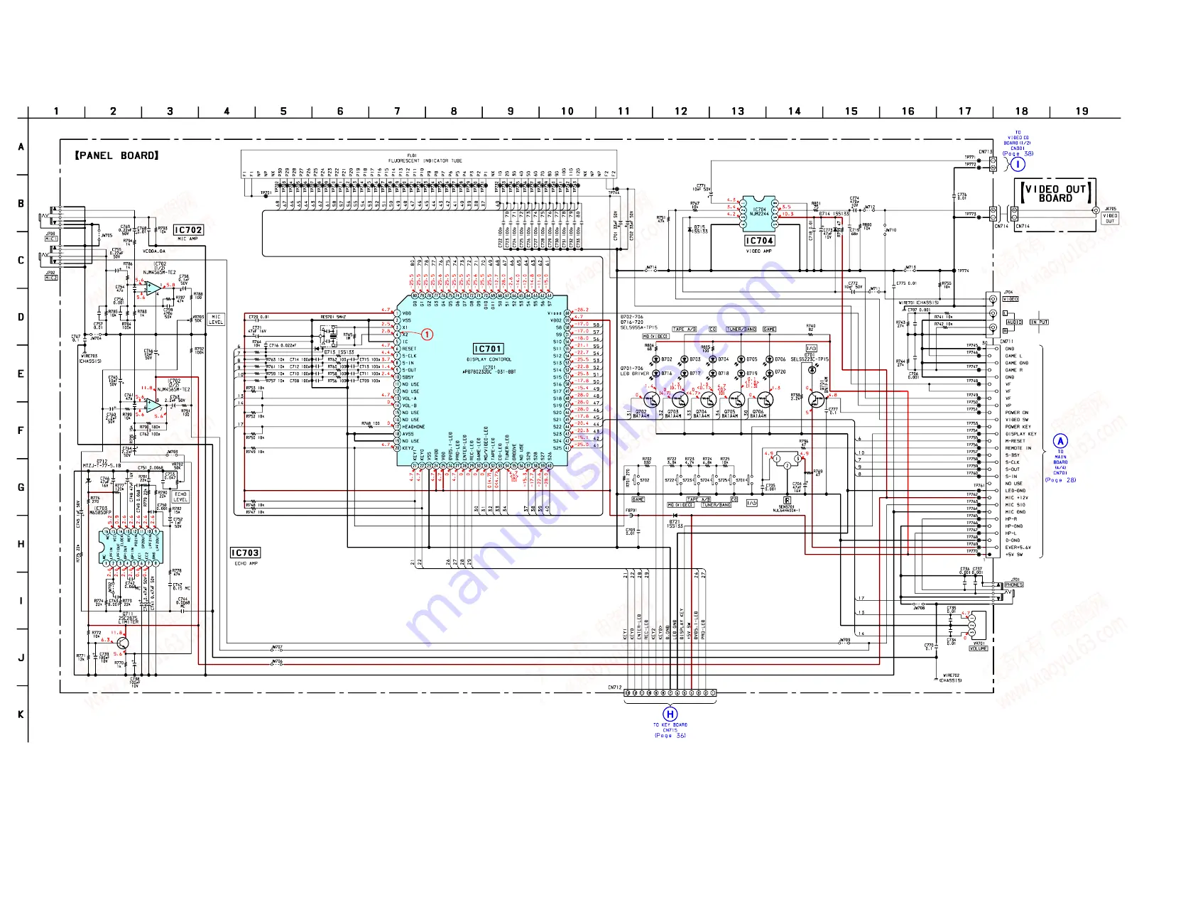
Task: Click the AUDIO box near IN PUT
Action: click(x=1014, y=322)
